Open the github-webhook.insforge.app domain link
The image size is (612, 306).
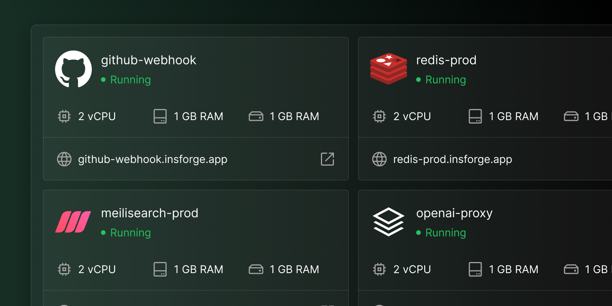click(x=153, y=159)
